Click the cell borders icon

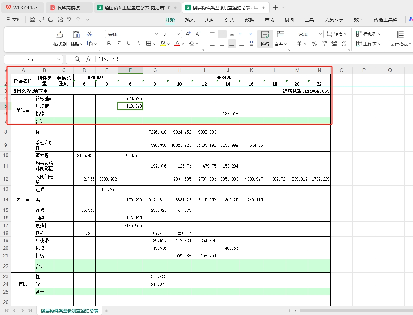149,44
